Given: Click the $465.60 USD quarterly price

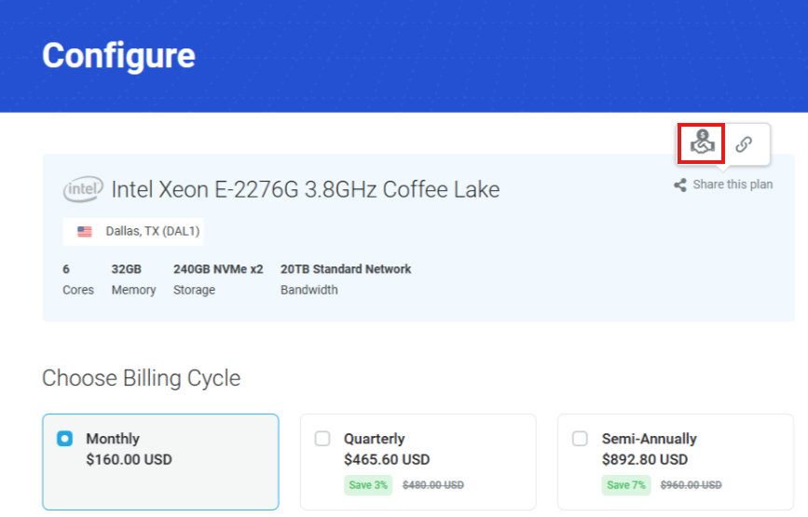Looking at the screenshot, I should pos(387,459).
